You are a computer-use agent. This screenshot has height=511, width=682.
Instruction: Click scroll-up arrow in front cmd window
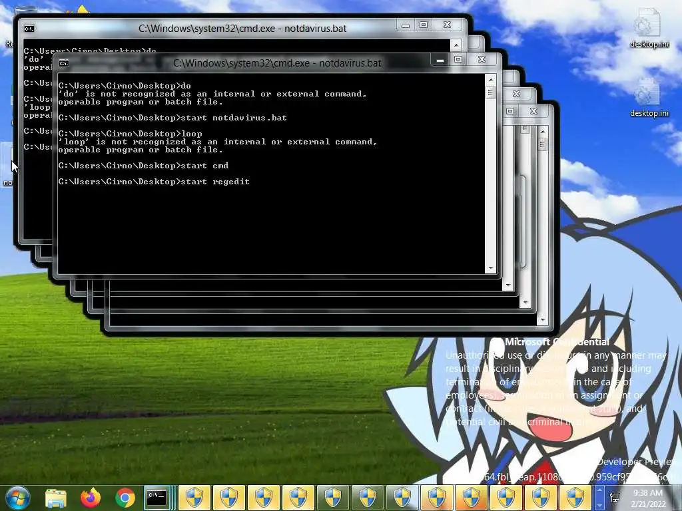pos(491,80)
